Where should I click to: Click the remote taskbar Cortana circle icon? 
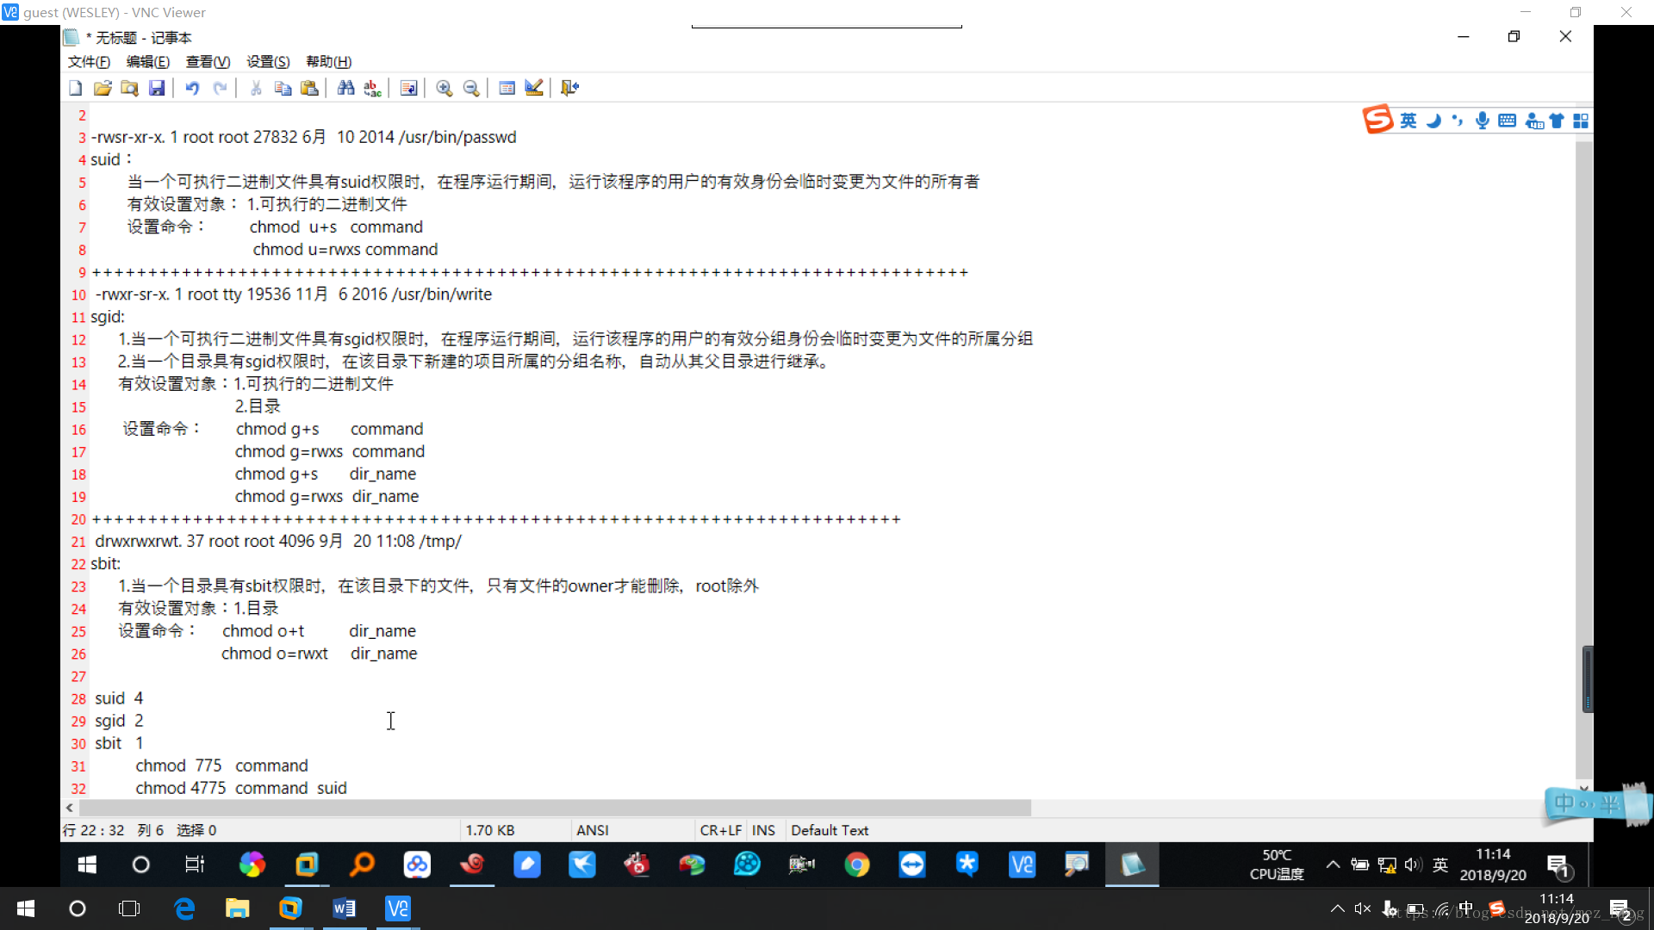[140, 865]
